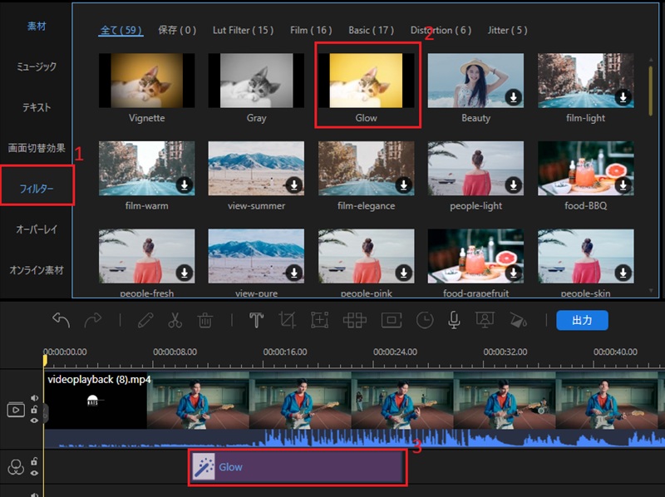Toggle the lock on the filter track

[x=34, y=461]
